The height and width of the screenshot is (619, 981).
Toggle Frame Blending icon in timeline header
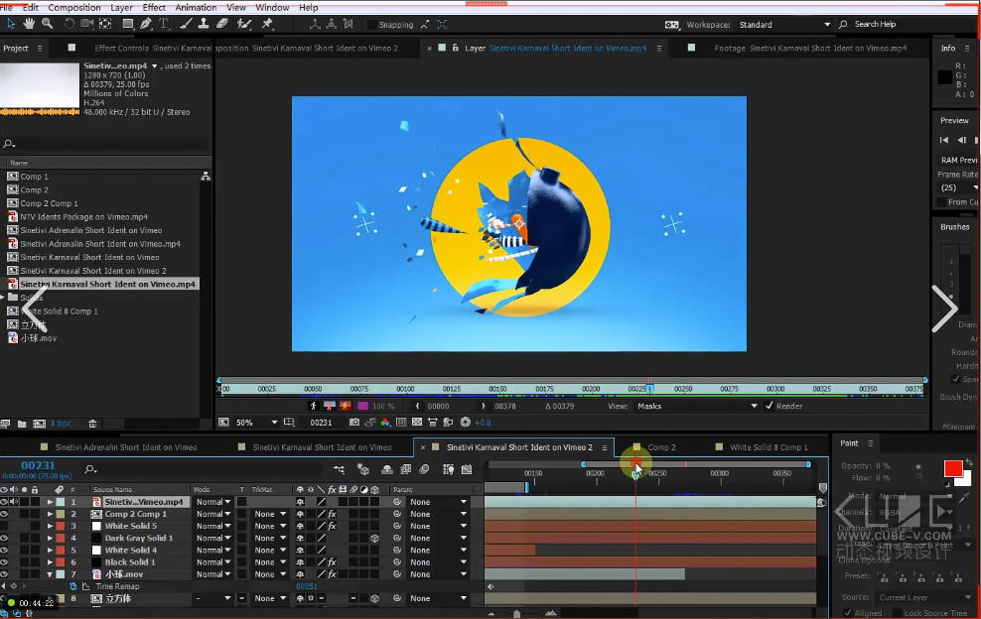(x=405, y=469)
